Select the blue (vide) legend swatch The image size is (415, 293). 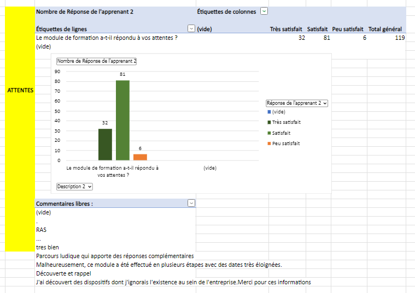(270, 112)
